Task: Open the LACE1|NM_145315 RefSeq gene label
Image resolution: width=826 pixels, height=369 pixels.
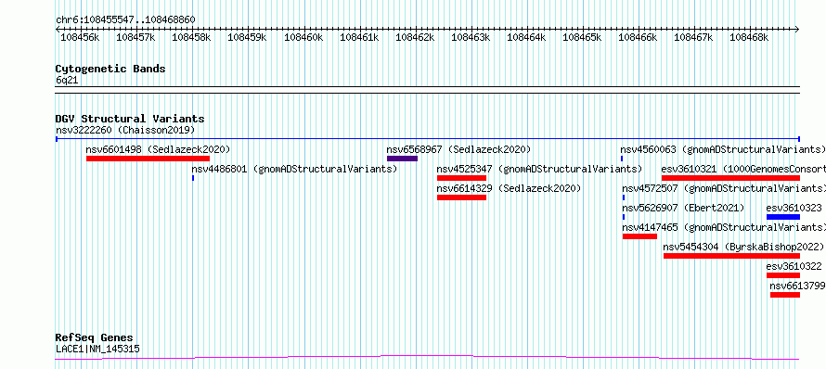Action: click(98, 349)
